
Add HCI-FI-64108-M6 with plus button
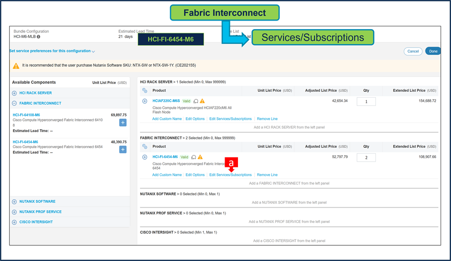click(123, 123)
